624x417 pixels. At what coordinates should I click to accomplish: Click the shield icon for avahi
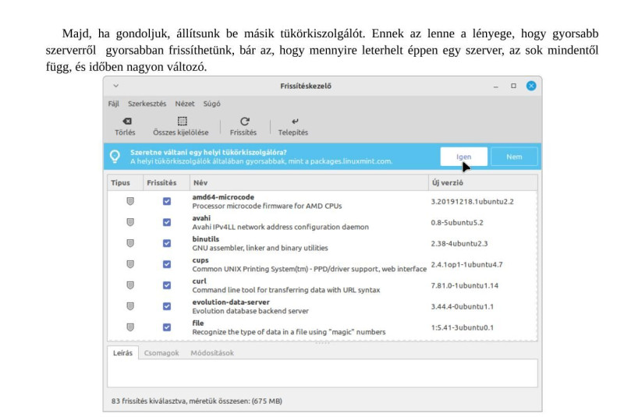tap(130, 222)
